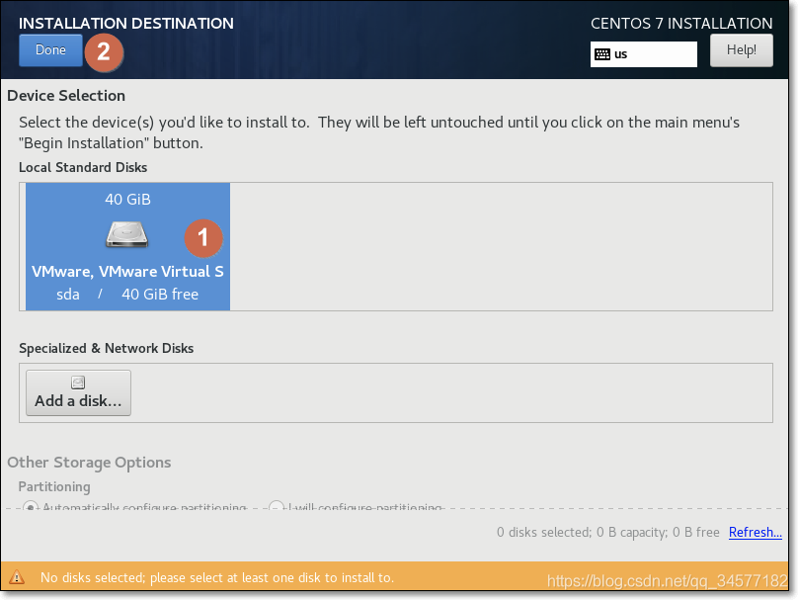Click the Done button

click(x=50, y=49)
